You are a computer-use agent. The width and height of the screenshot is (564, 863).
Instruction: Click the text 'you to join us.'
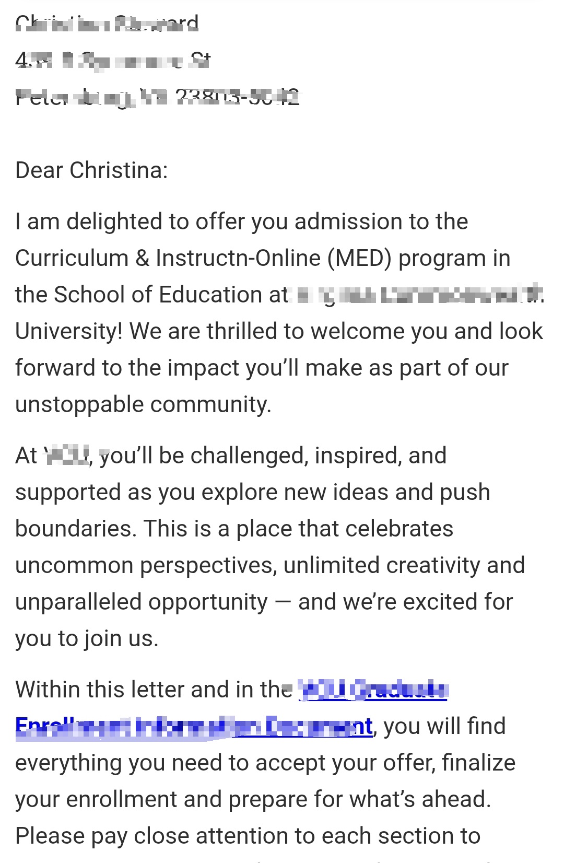click(x=87, y=639)
